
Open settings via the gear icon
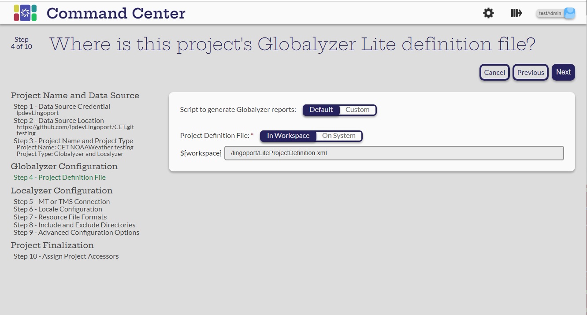tap(488, 13)
